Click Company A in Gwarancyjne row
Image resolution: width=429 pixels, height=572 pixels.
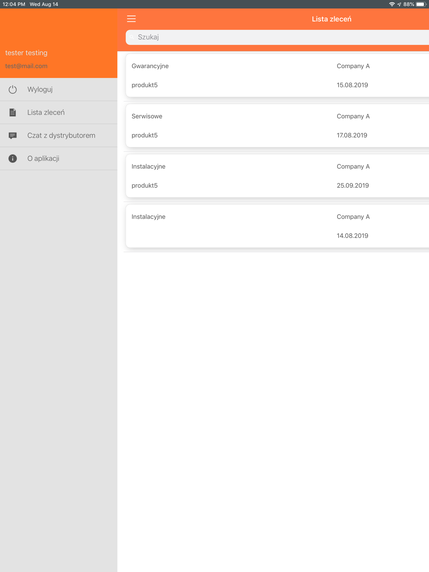(x=353, y=66)
